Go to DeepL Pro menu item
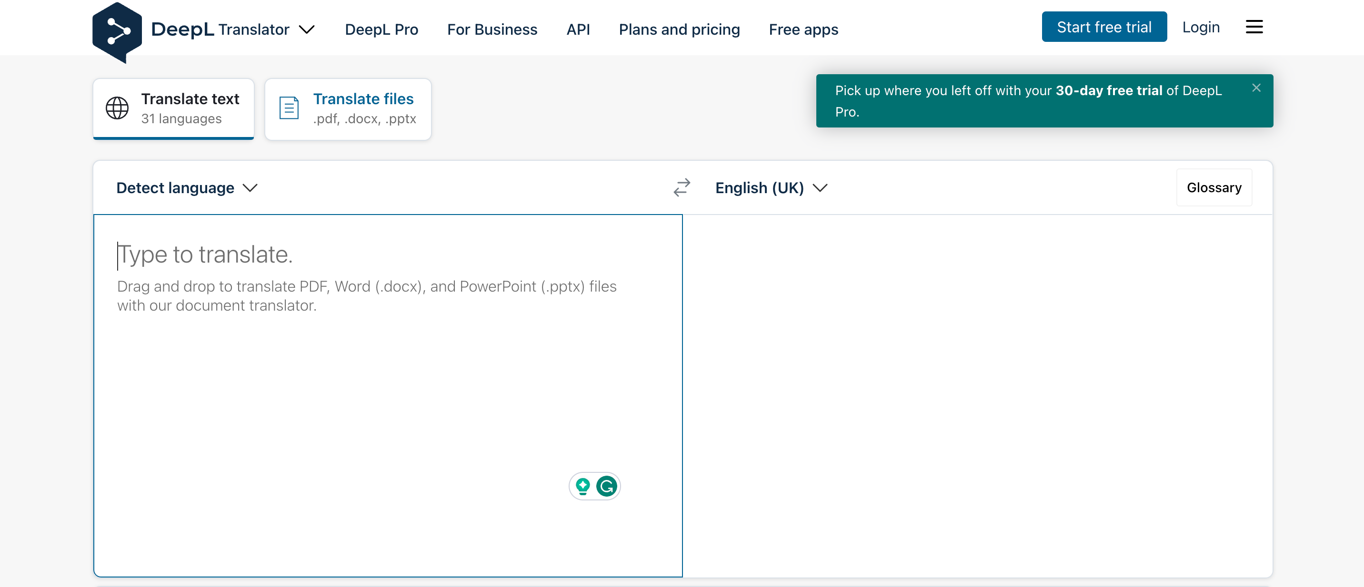 click(381, 29)
